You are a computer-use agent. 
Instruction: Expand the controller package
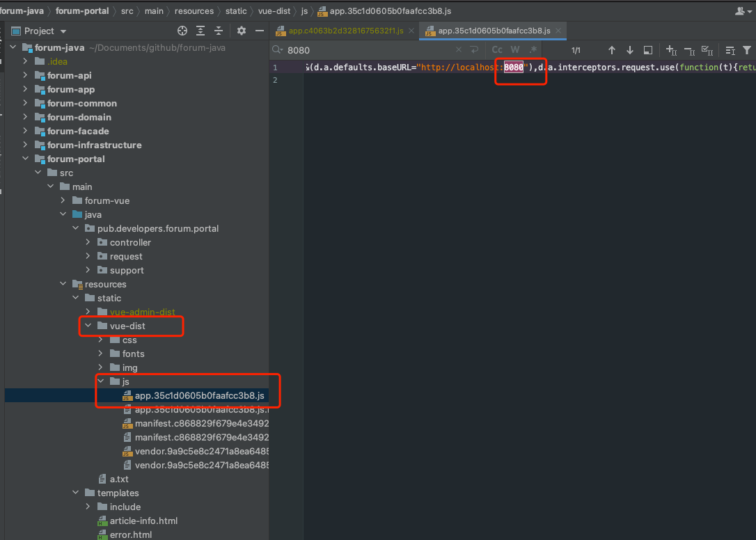tap(88, 242)
